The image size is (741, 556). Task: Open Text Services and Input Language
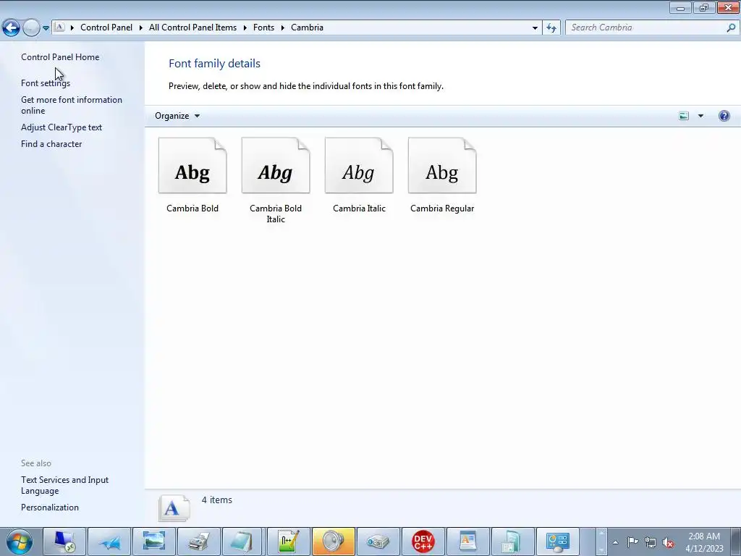(64, 485)
